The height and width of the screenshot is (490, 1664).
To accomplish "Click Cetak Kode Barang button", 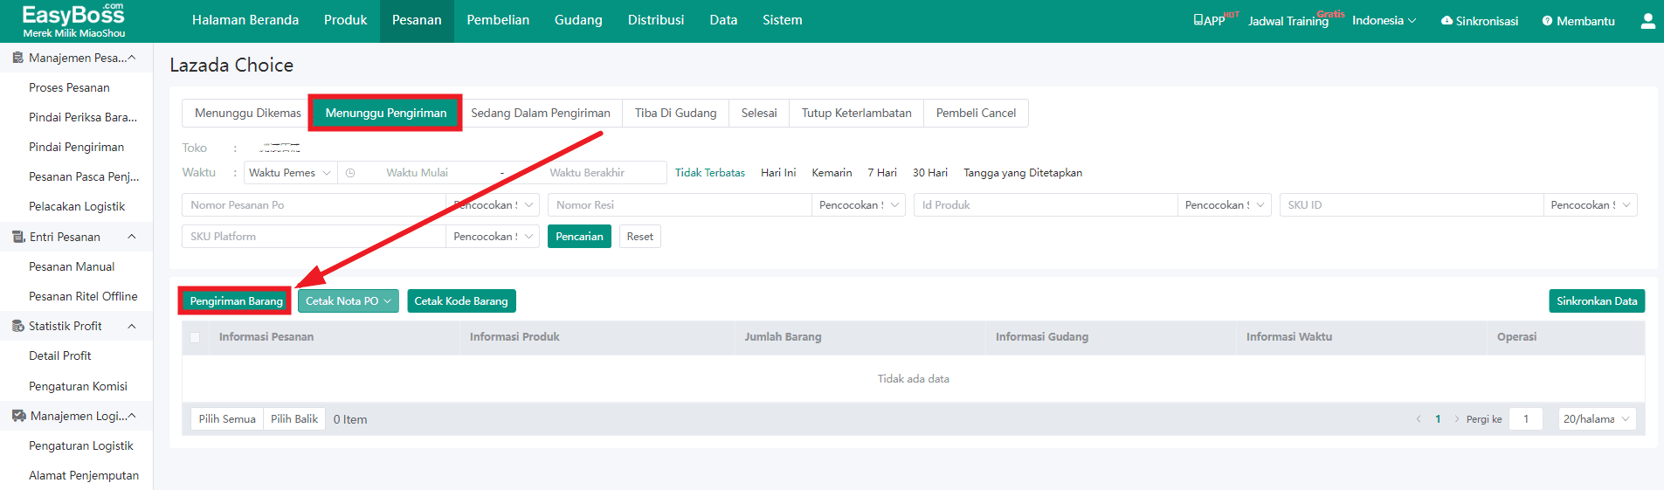I will [x=461, y=301].
